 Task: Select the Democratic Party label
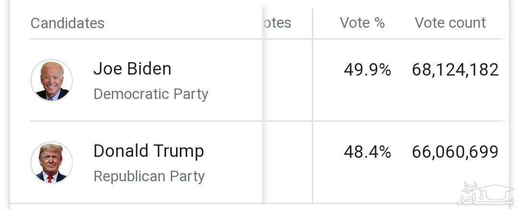(151, 94)
